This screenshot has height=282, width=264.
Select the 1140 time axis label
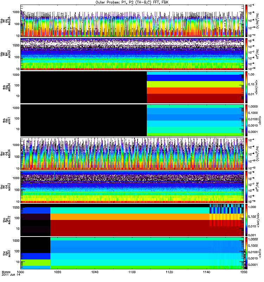[x=207, y=272]
